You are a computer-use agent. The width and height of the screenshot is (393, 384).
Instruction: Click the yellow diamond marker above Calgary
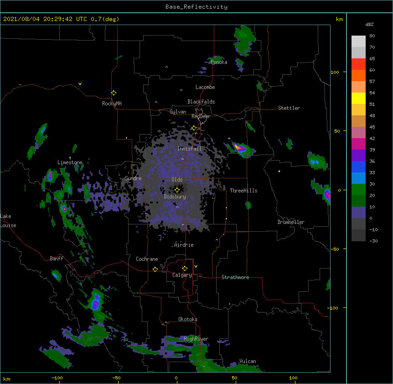185,269
